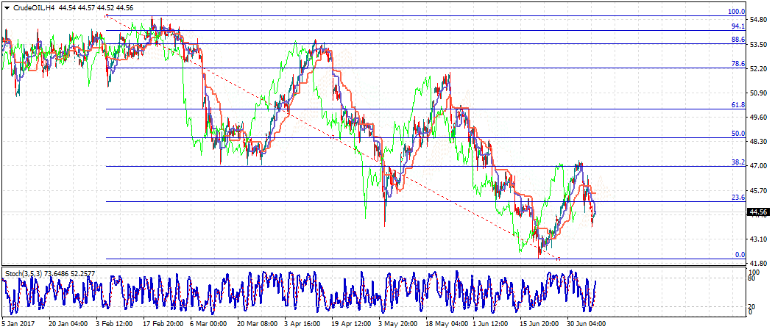Image resolution: width=775 pixels, height=332 pixels.
Task: Click the 47.00 price axis label
Action: pyautogui.click(x=759, y=166)
